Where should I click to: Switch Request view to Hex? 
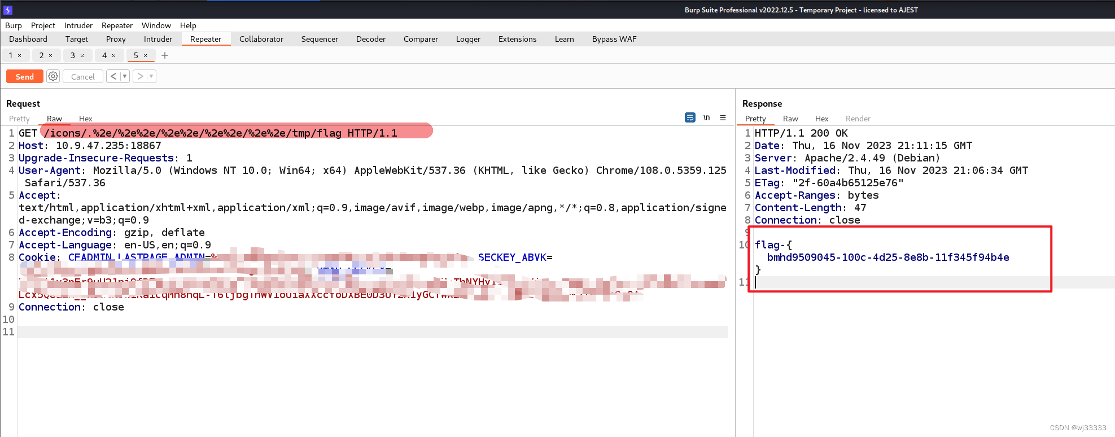pos(86,119)
